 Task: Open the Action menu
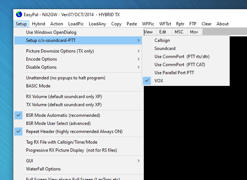pos(57,24)
